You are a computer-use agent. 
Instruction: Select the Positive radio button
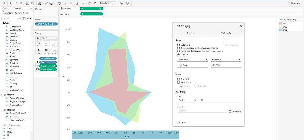tap(181, 86)
